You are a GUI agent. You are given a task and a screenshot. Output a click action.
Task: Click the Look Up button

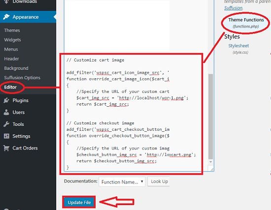(x=159, y=181)
